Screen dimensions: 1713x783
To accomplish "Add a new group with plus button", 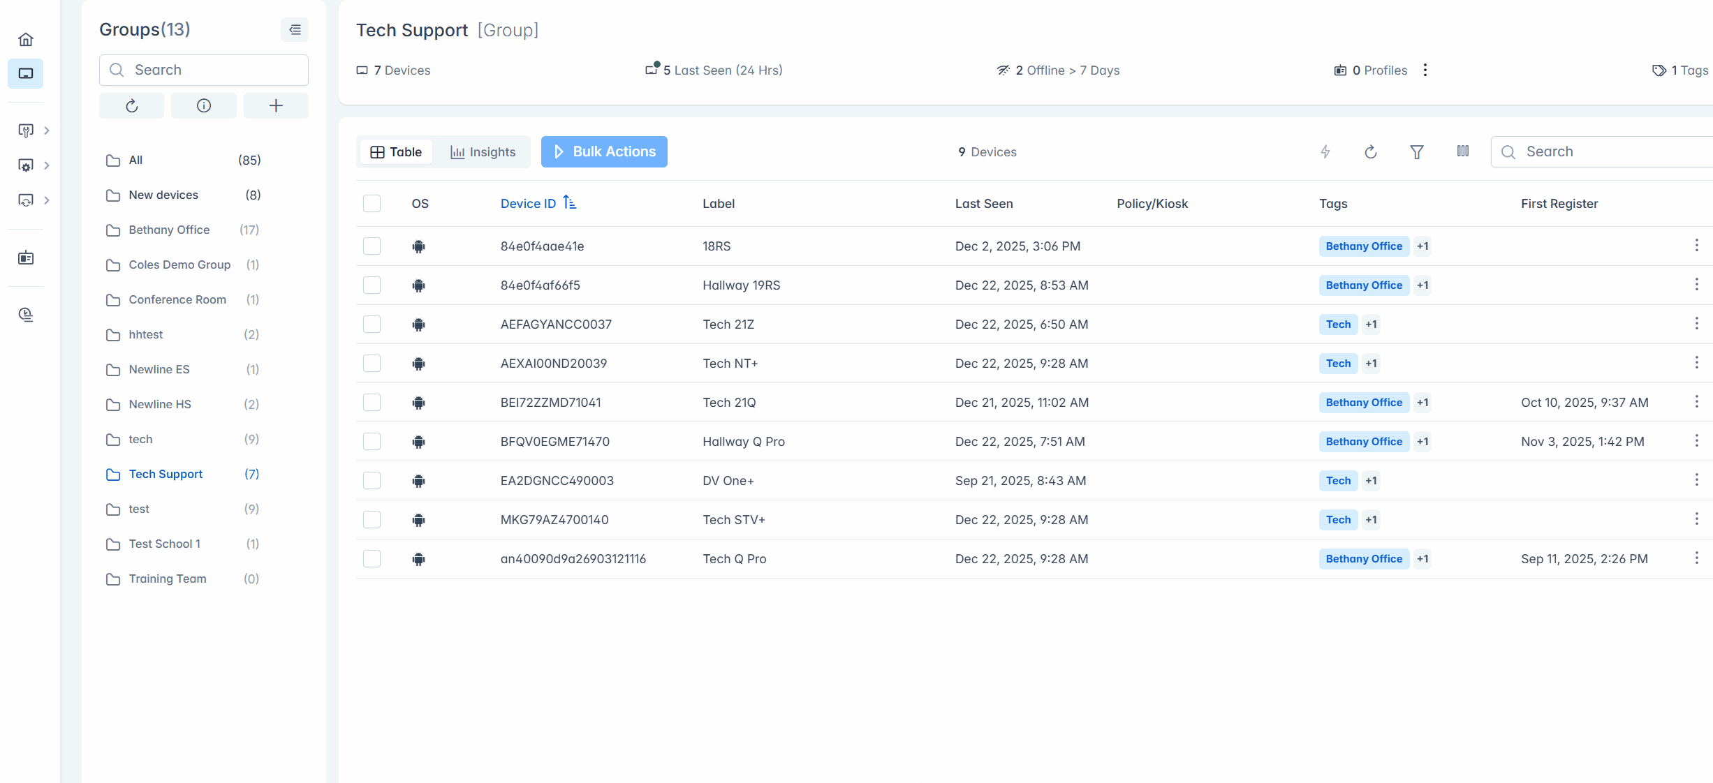I will coord(276,105).
